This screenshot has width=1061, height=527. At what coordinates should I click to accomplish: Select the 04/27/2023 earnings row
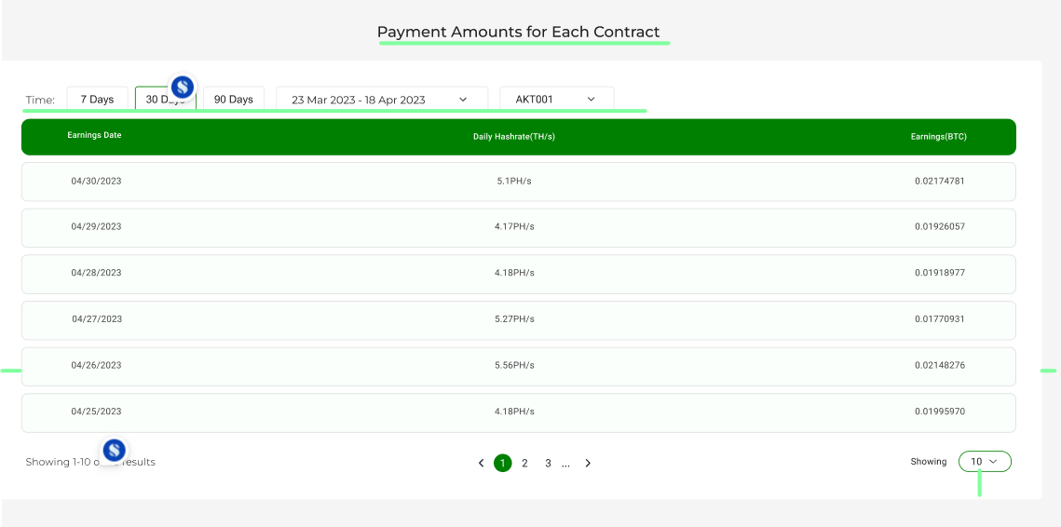click(518, 320)
